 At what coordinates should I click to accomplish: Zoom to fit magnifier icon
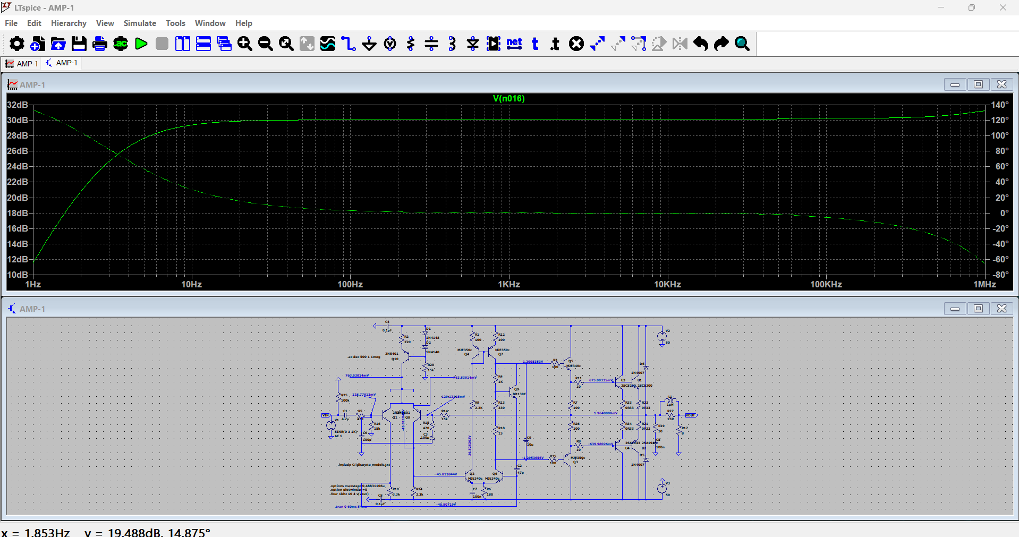click(x=286, y=44)
